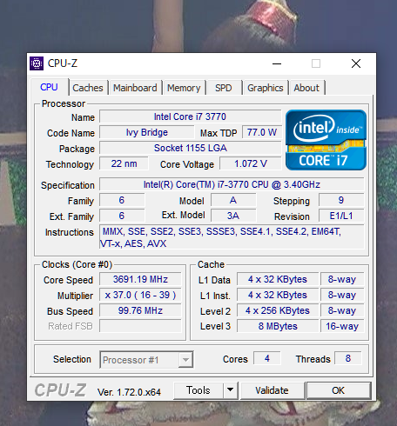
Task: Click the version text 'Ver. 1.72.0.x64'
Action: [x=129, y=392]
